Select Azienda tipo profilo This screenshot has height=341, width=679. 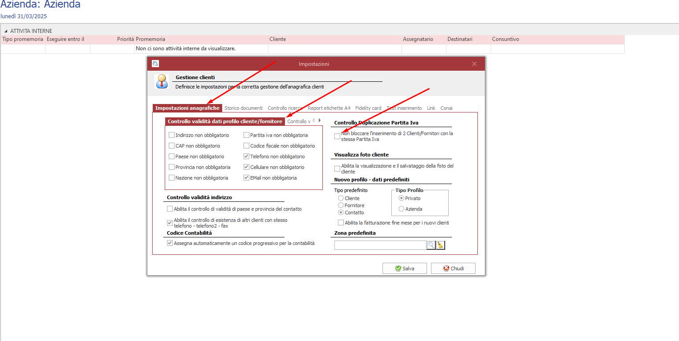coord(402,209)
